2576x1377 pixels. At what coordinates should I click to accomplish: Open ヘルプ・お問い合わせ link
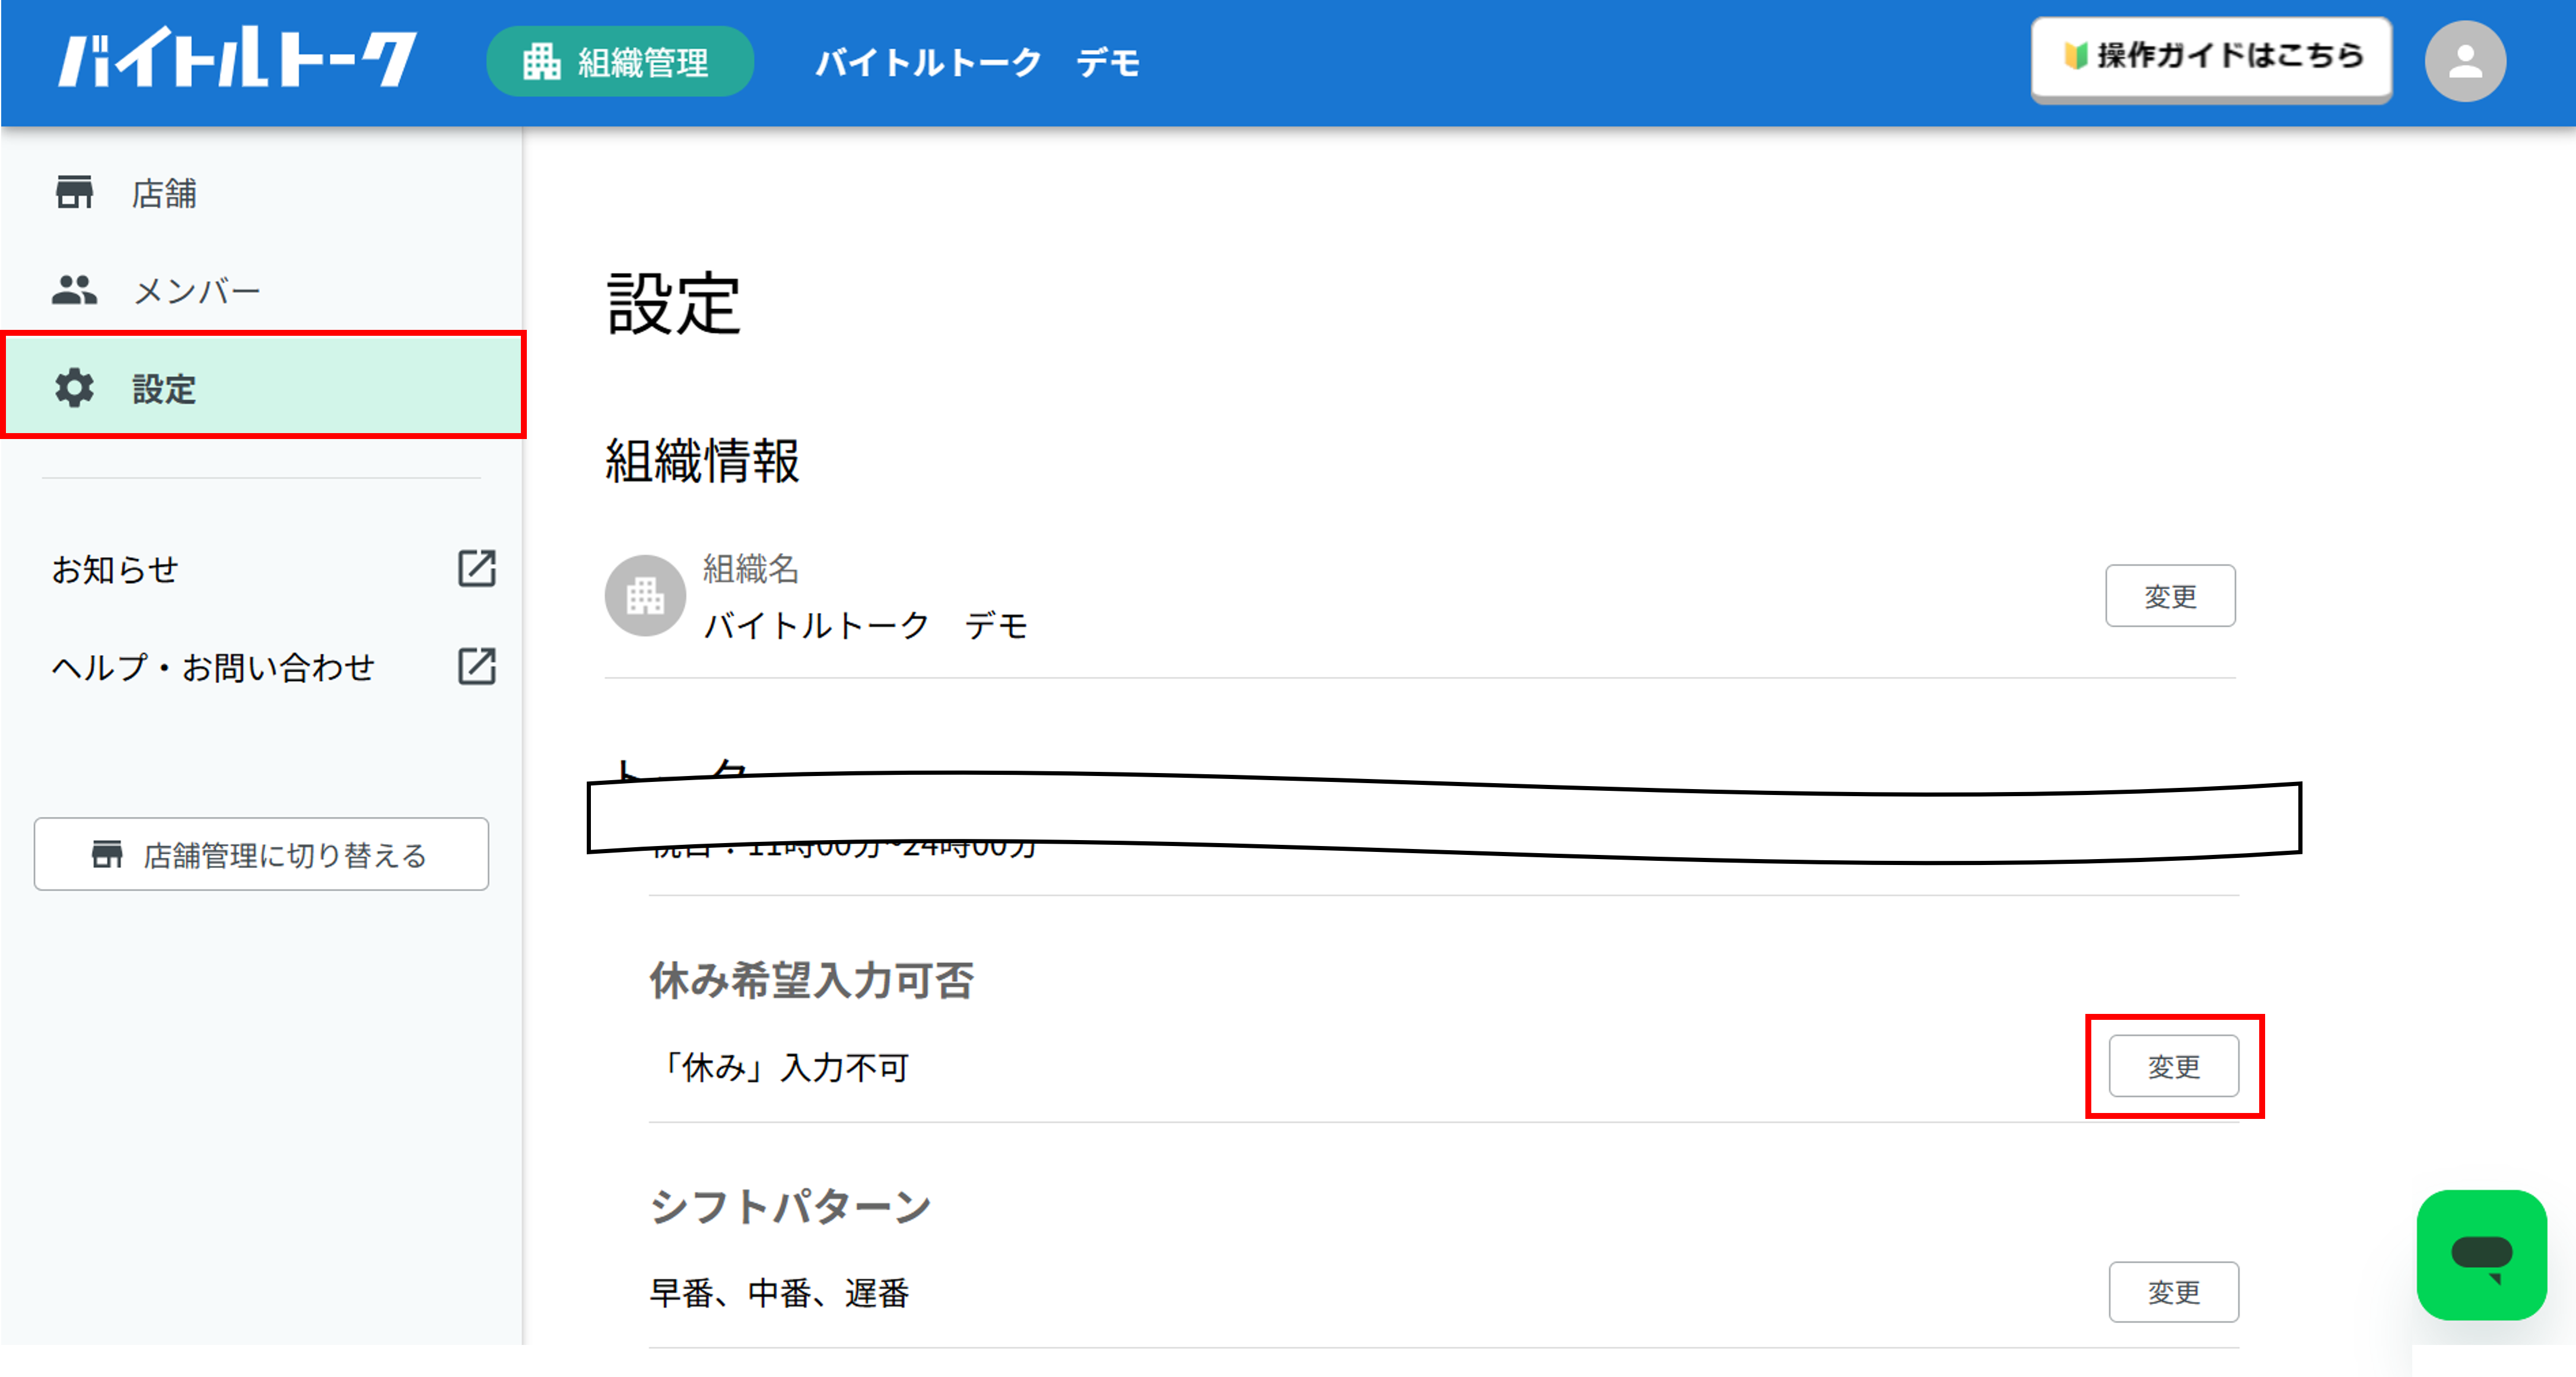pos(213,667)
